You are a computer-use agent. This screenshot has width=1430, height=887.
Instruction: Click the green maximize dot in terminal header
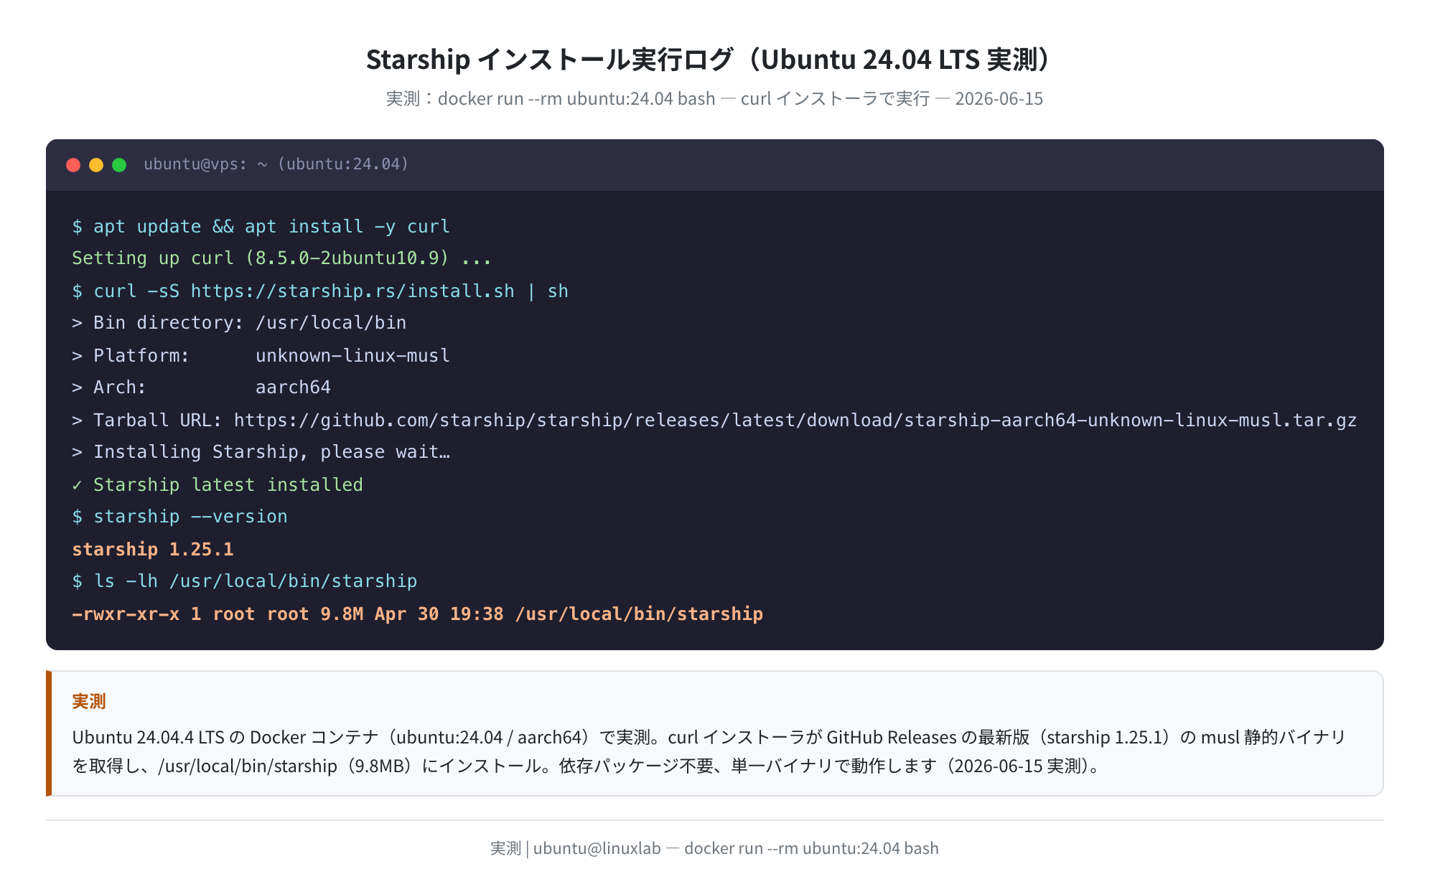point(119,165)
